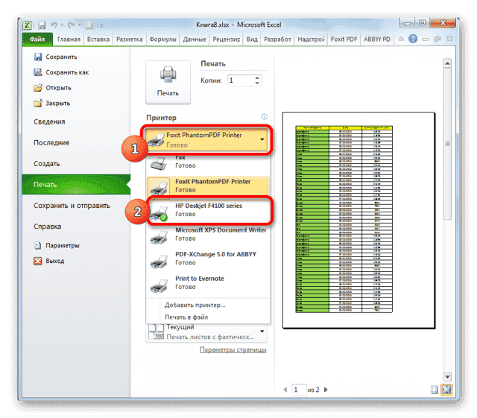This screenshot has width=477, height=418.
Task: Select Сведения in the backstage menu
Action: (49, 121)
